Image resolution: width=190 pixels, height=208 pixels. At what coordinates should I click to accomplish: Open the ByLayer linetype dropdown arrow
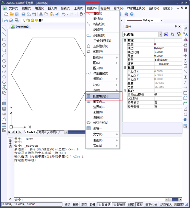pyautogui.click(x=162, y=20)
